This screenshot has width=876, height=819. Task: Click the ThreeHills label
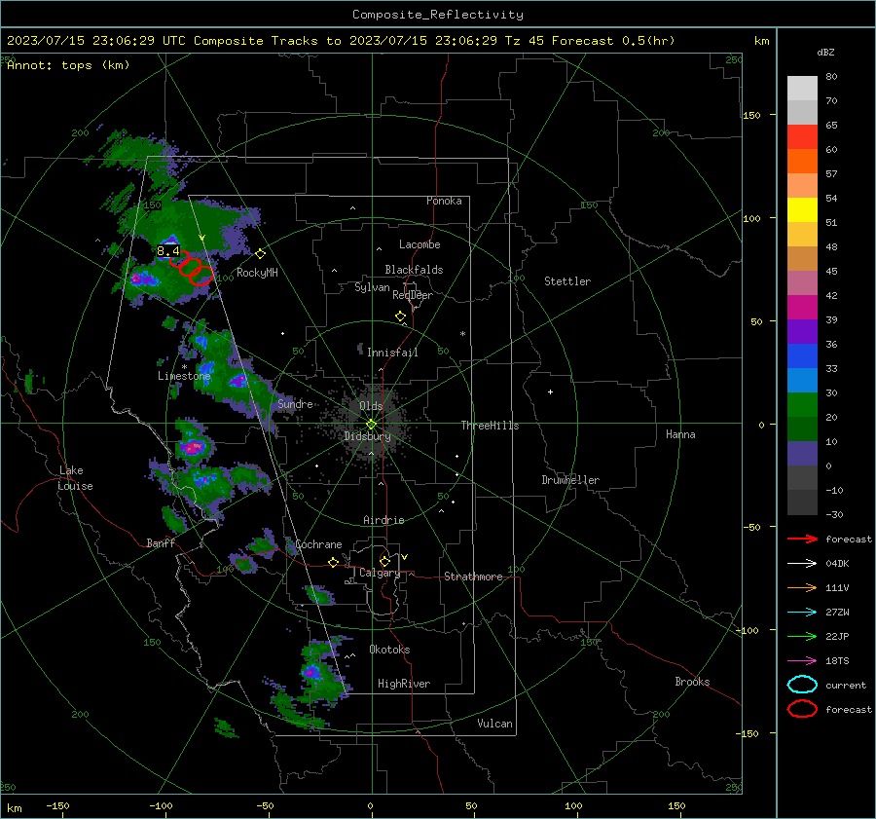pos(490,426)
